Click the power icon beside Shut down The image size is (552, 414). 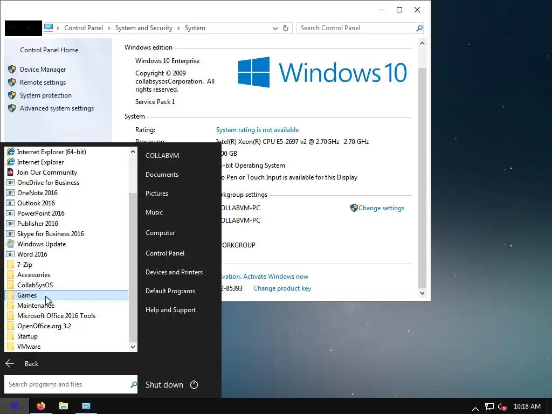click(x=194, y=385)
